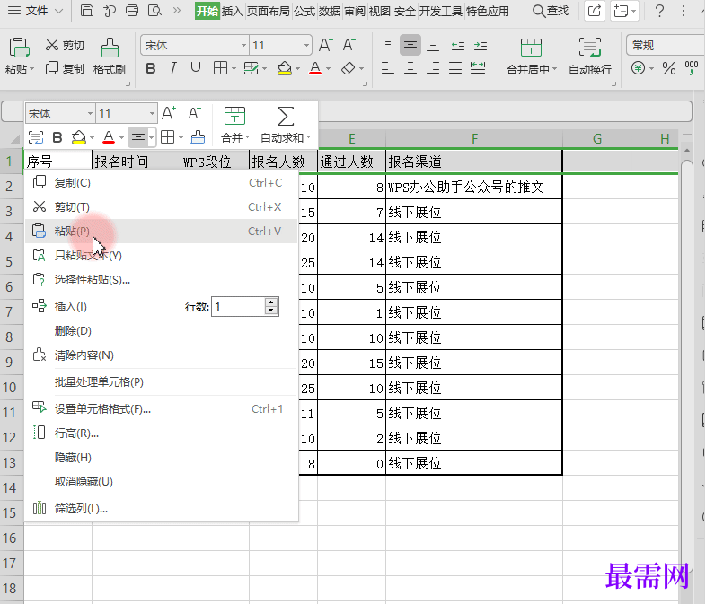Screen dimensions: 706x604
Task: Click the Find (查找) button
Action: point(550,11)
